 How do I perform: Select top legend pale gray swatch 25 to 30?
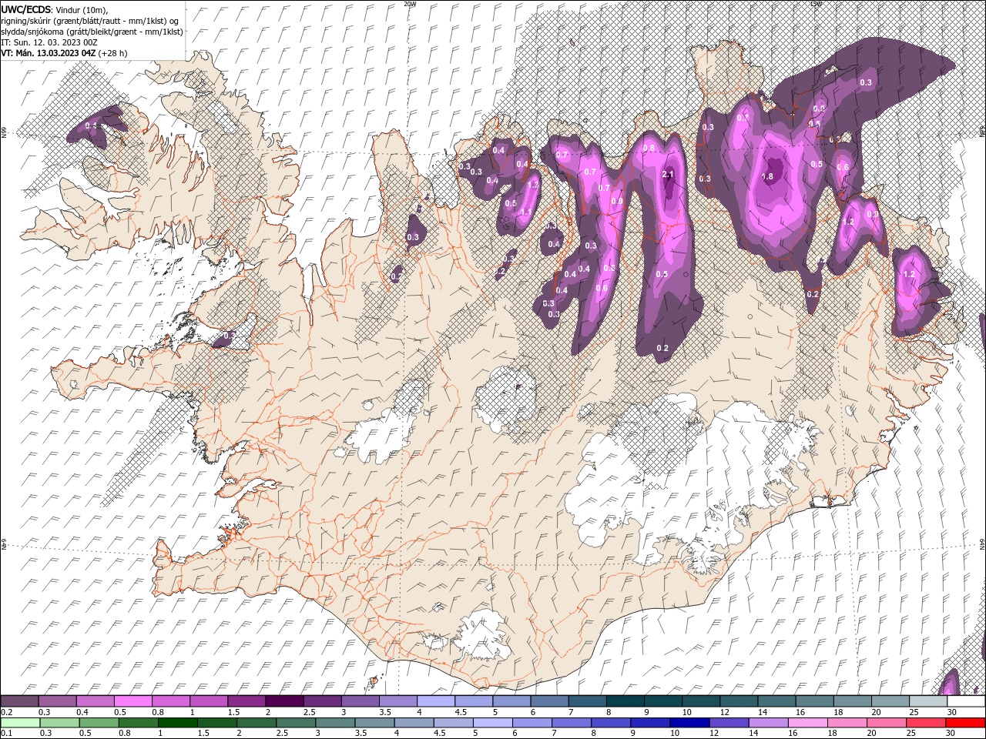click(928, 701)
